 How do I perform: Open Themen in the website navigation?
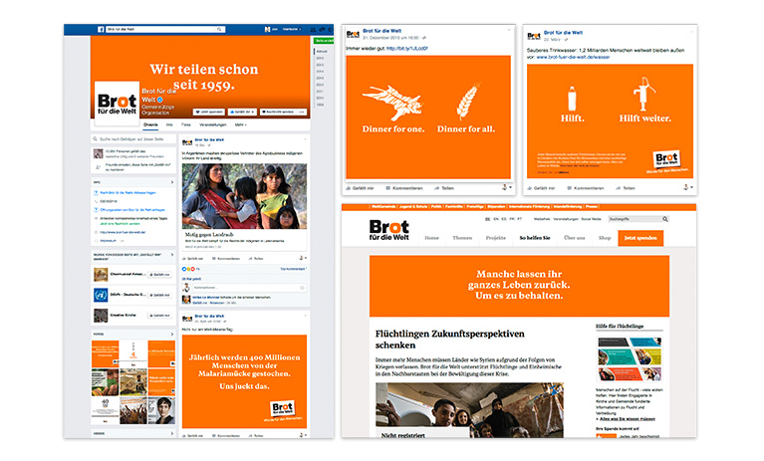tap(462, 238)
